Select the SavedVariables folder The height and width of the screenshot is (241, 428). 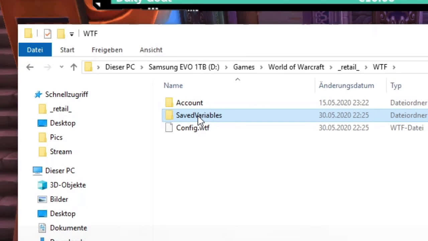point(199,115)
